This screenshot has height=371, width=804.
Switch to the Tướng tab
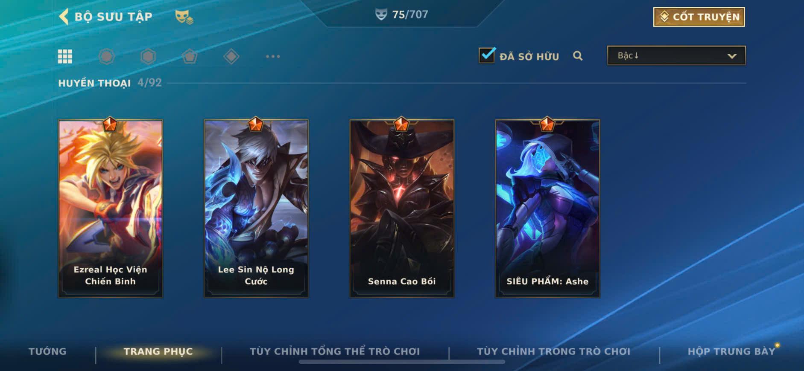point(47,351)
